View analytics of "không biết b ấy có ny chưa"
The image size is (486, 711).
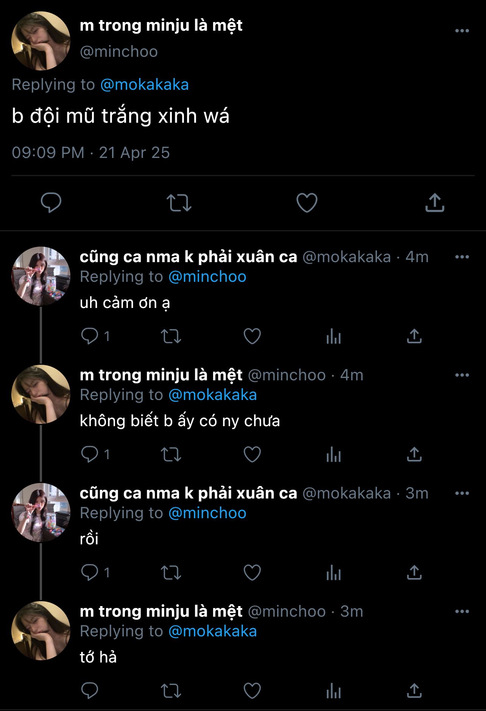(x=333, y=454)
